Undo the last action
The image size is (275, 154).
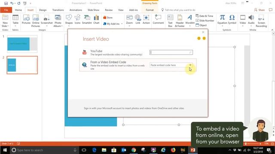[12, 3]
